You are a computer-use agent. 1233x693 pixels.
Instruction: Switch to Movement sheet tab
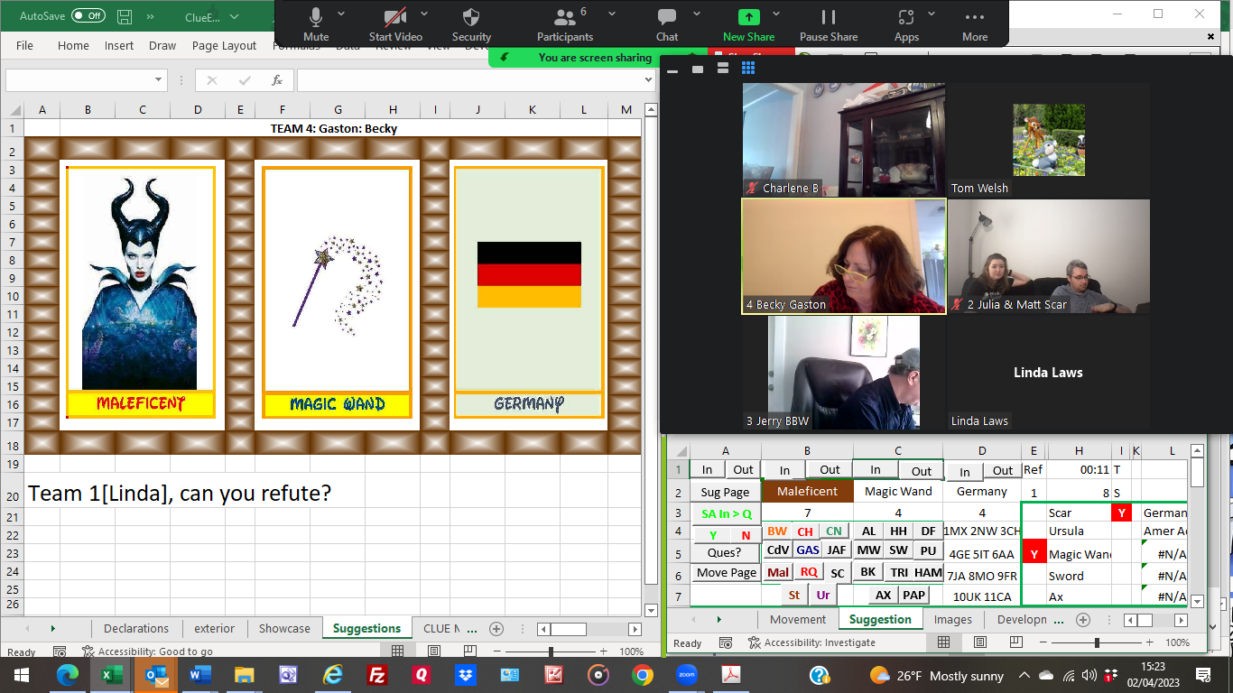pos(798,619)
